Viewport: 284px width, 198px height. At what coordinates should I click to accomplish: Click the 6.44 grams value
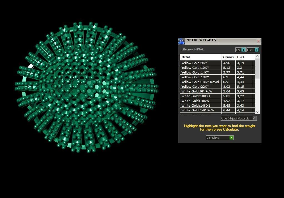(226, 110)
